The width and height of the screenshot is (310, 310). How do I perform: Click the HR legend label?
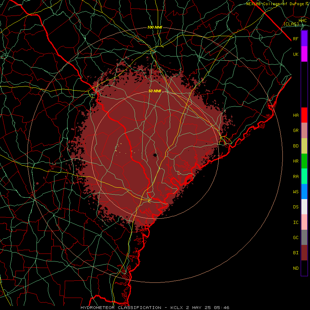pyautogui.click(x=296, y=161)
